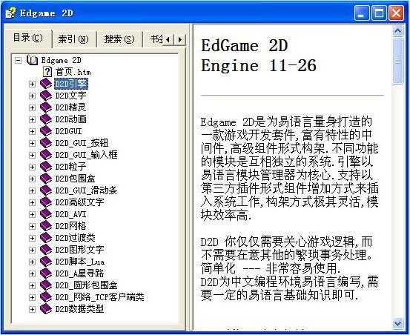Select the D2D_网络_TCP客户端类 entry

99,297
